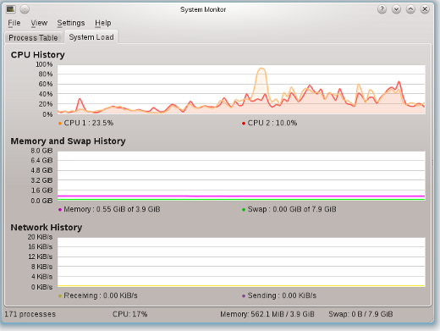This screenshot has width=440, height=331.
Task: Click 'Sending : 0.00 KiB/s' label
Action: point(282,295)
